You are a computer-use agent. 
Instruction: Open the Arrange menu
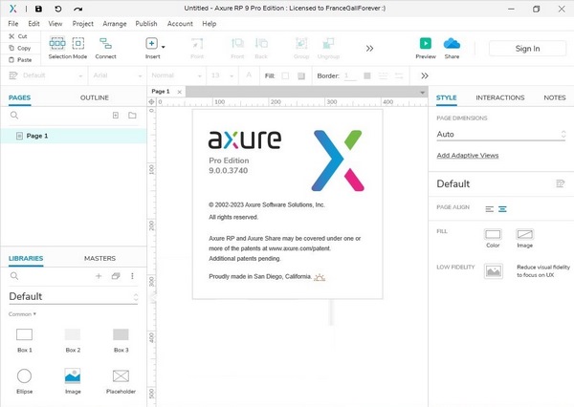[115, 24]
